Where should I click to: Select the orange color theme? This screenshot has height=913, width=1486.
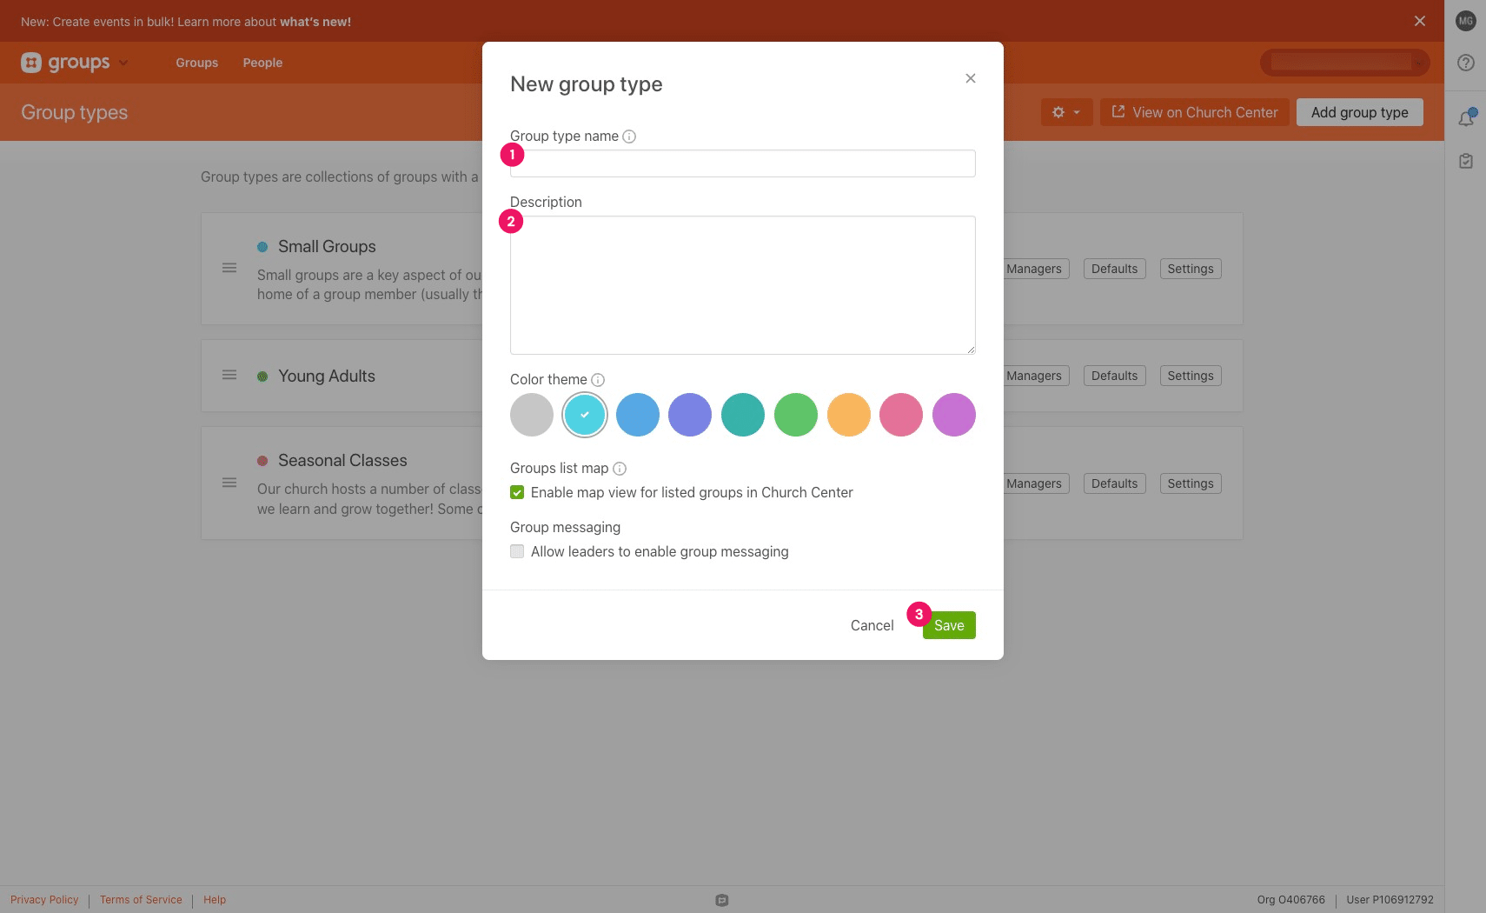click(849, 415)
